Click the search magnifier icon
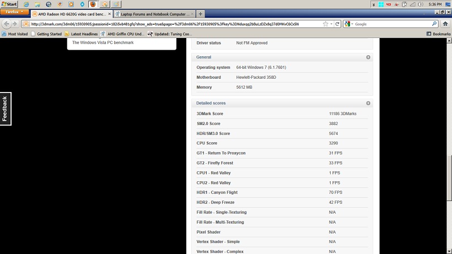The image size is (452, 254). (x=434, y=24)
